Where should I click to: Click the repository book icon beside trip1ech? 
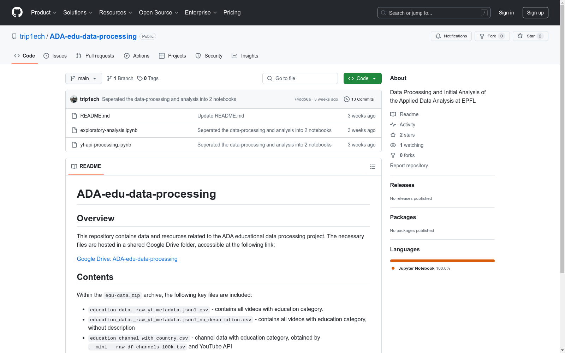pyautogui.click(x=14, y=36)
